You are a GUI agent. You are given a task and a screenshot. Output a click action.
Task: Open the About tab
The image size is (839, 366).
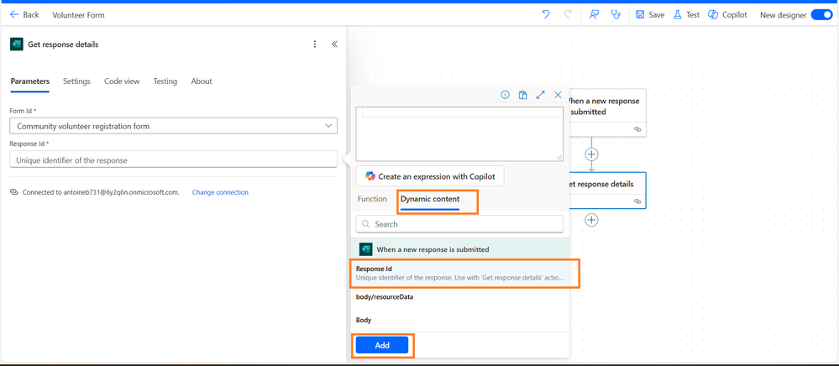pyautogui.click(x=202, y=81)
